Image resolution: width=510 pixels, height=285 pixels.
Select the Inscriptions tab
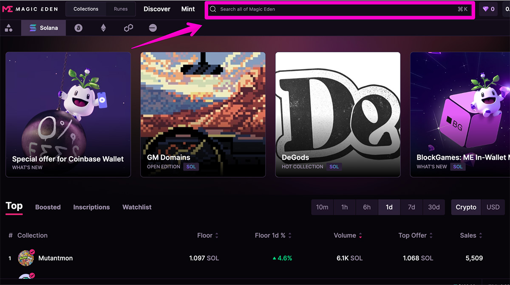(x=91, y=207)
